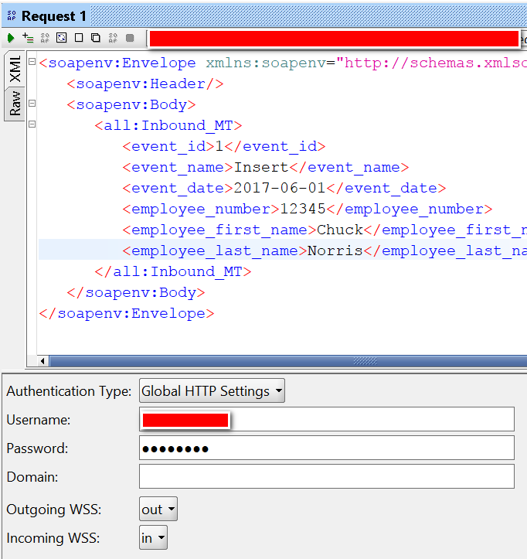
Task: Open the Incoming WSS dropdown
Action: tap(153, 537)
